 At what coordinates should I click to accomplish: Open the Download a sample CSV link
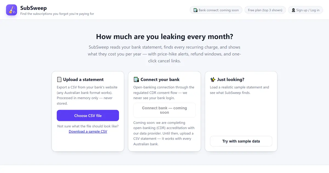(88, 132)
